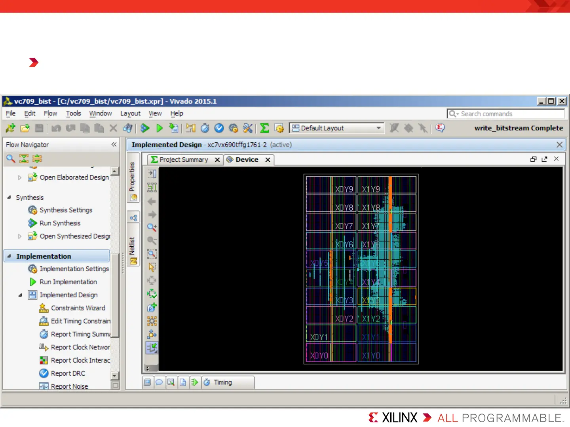The width and height of the screenshot is (570, 427).
Task: Click Report Clock Networks item
Action: [80, 347]
